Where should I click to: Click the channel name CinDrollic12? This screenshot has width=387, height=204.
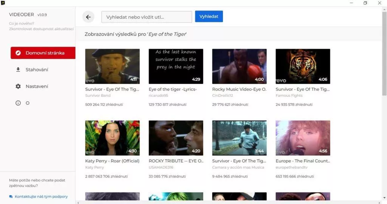222,96
